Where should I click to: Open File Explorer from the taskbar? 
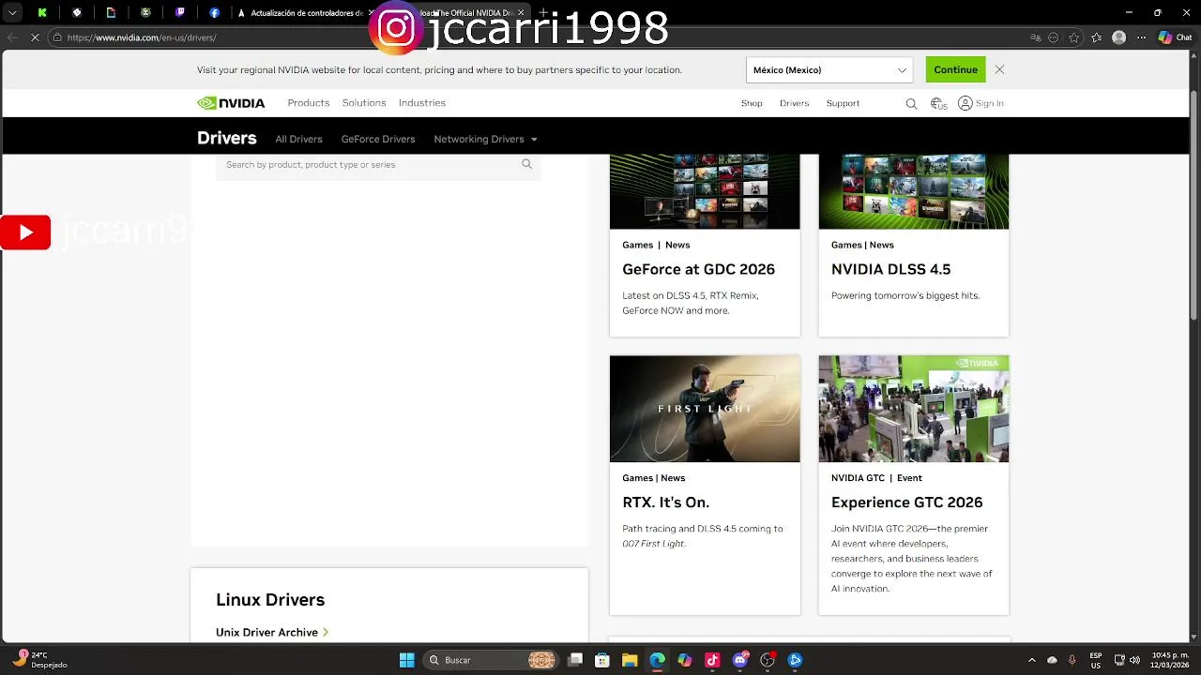[x=630, y=660]
